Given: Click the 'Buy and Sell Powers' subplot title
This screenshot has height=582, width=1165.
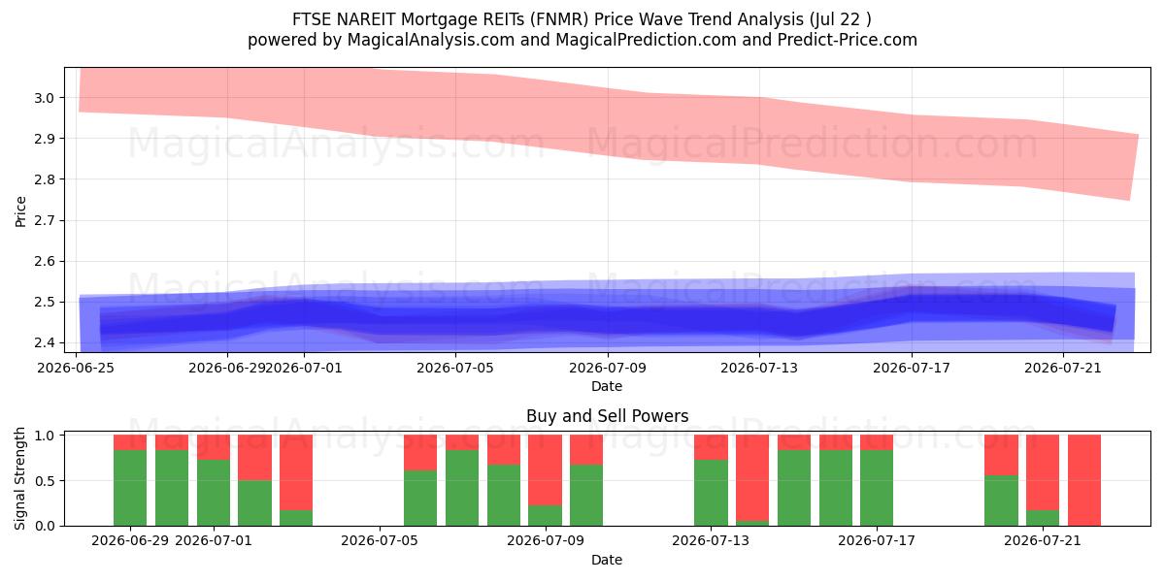Looking at the screenshot, I should [607, 416].
